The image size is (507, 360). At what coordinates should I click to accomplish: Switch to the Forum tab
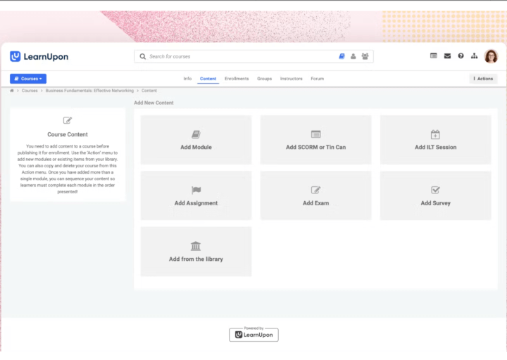pyautogui.click(x=317, y=79)
